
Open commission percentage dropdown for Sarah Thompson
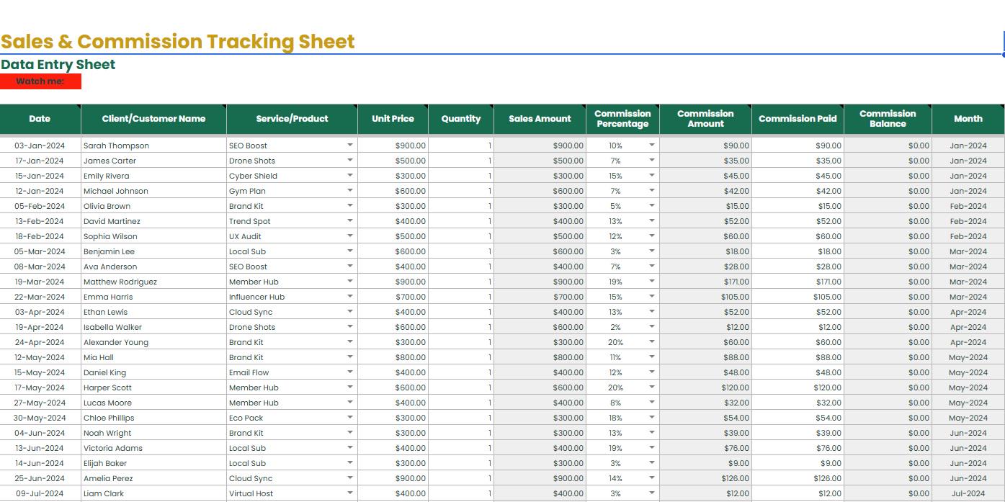[x=652, y=145]
